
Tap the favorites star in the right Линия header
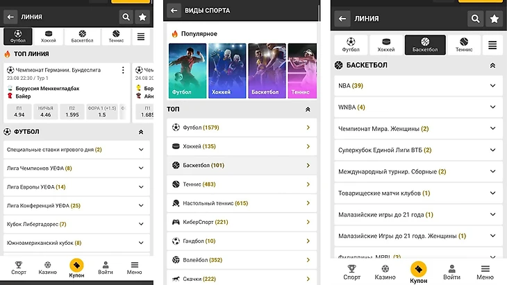494,19
